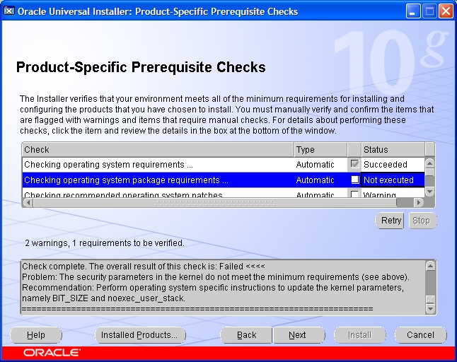Select 'Checking operating system package requirements ...' row

[224, 180]
